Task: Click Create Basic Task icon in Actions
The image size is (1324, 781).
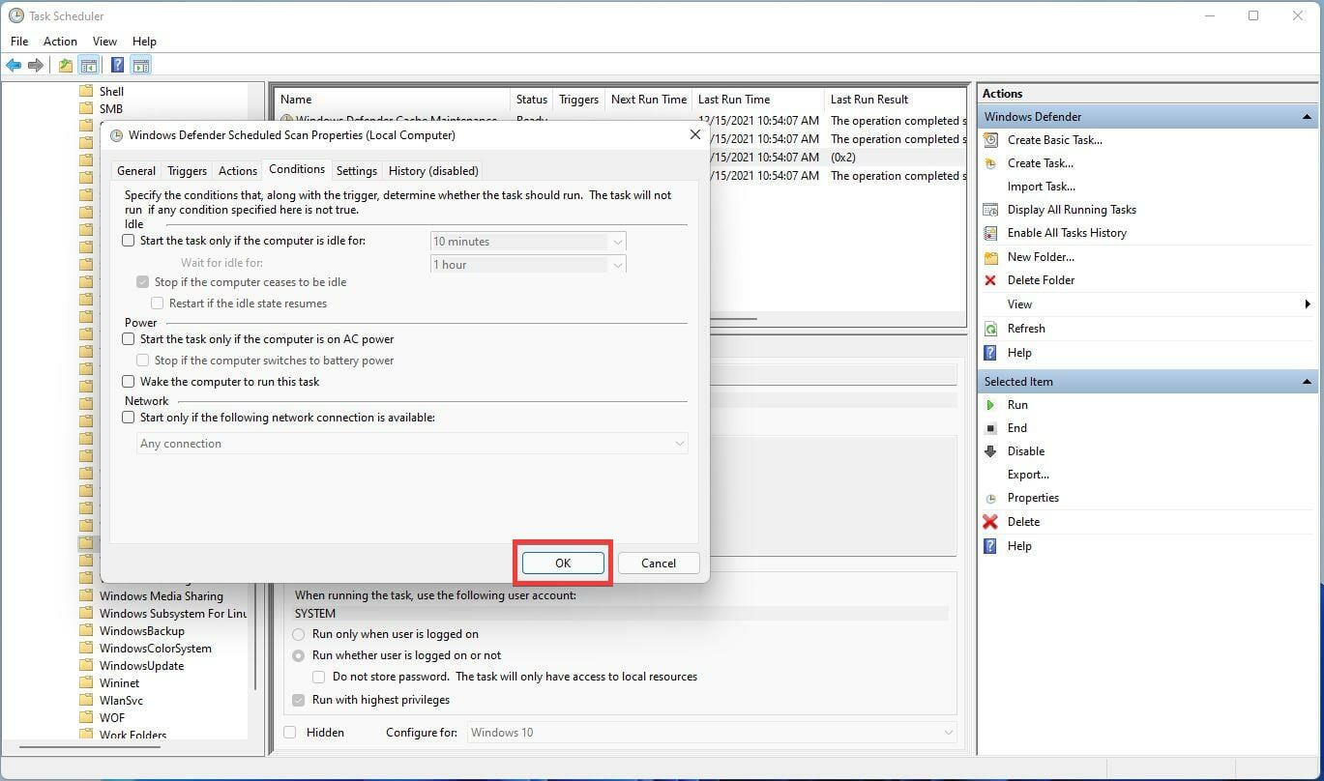Action: point(990,140)
